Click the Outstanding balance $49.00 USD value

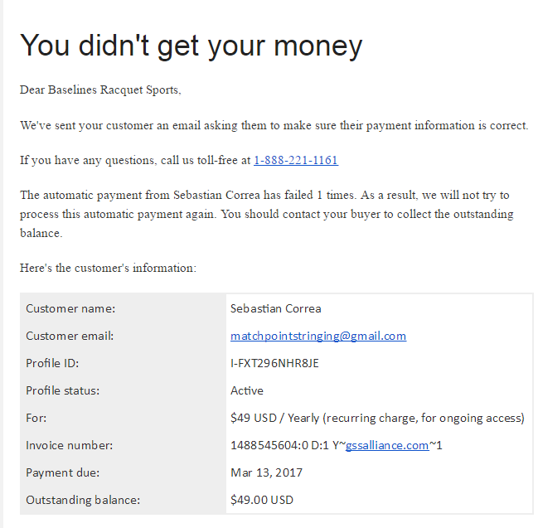[262, 500]
